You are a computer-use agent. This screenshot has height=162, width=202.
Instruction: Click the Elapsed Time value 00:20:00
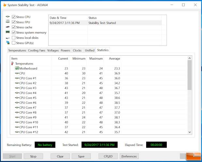[156, 145]
